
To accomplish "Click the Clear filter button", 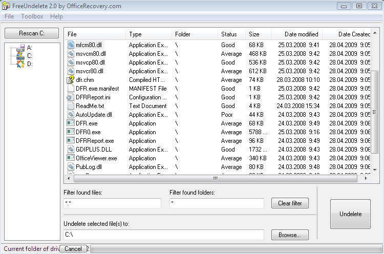I will 290,203.
